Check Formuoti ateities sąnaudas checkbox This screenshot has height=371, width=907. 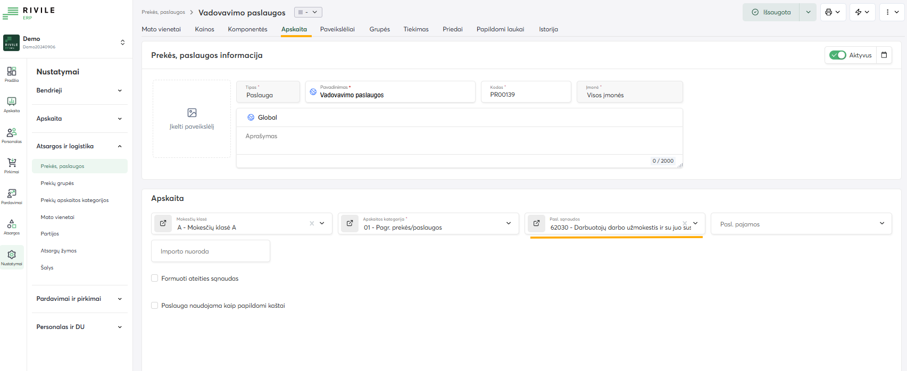[x=155, y=279]
